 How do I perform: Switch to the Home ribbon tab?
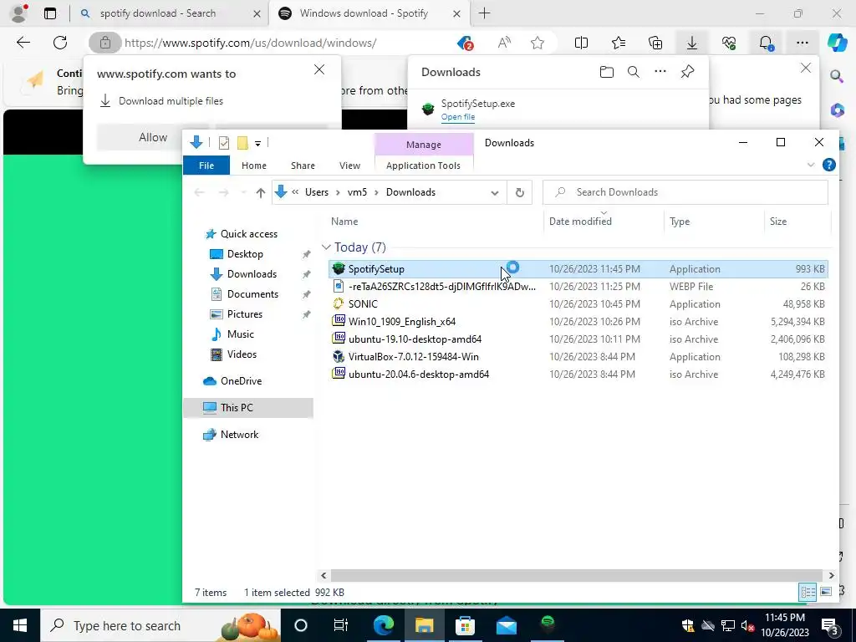tap(254, 166)
